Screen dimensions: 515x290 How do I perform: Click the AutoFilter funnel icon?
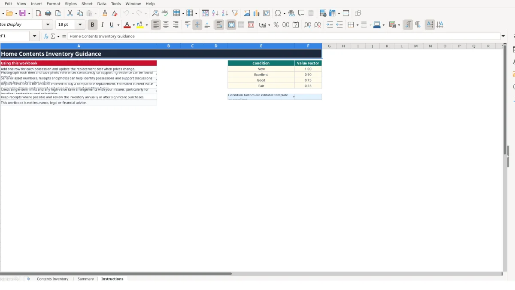pos(235,13)
